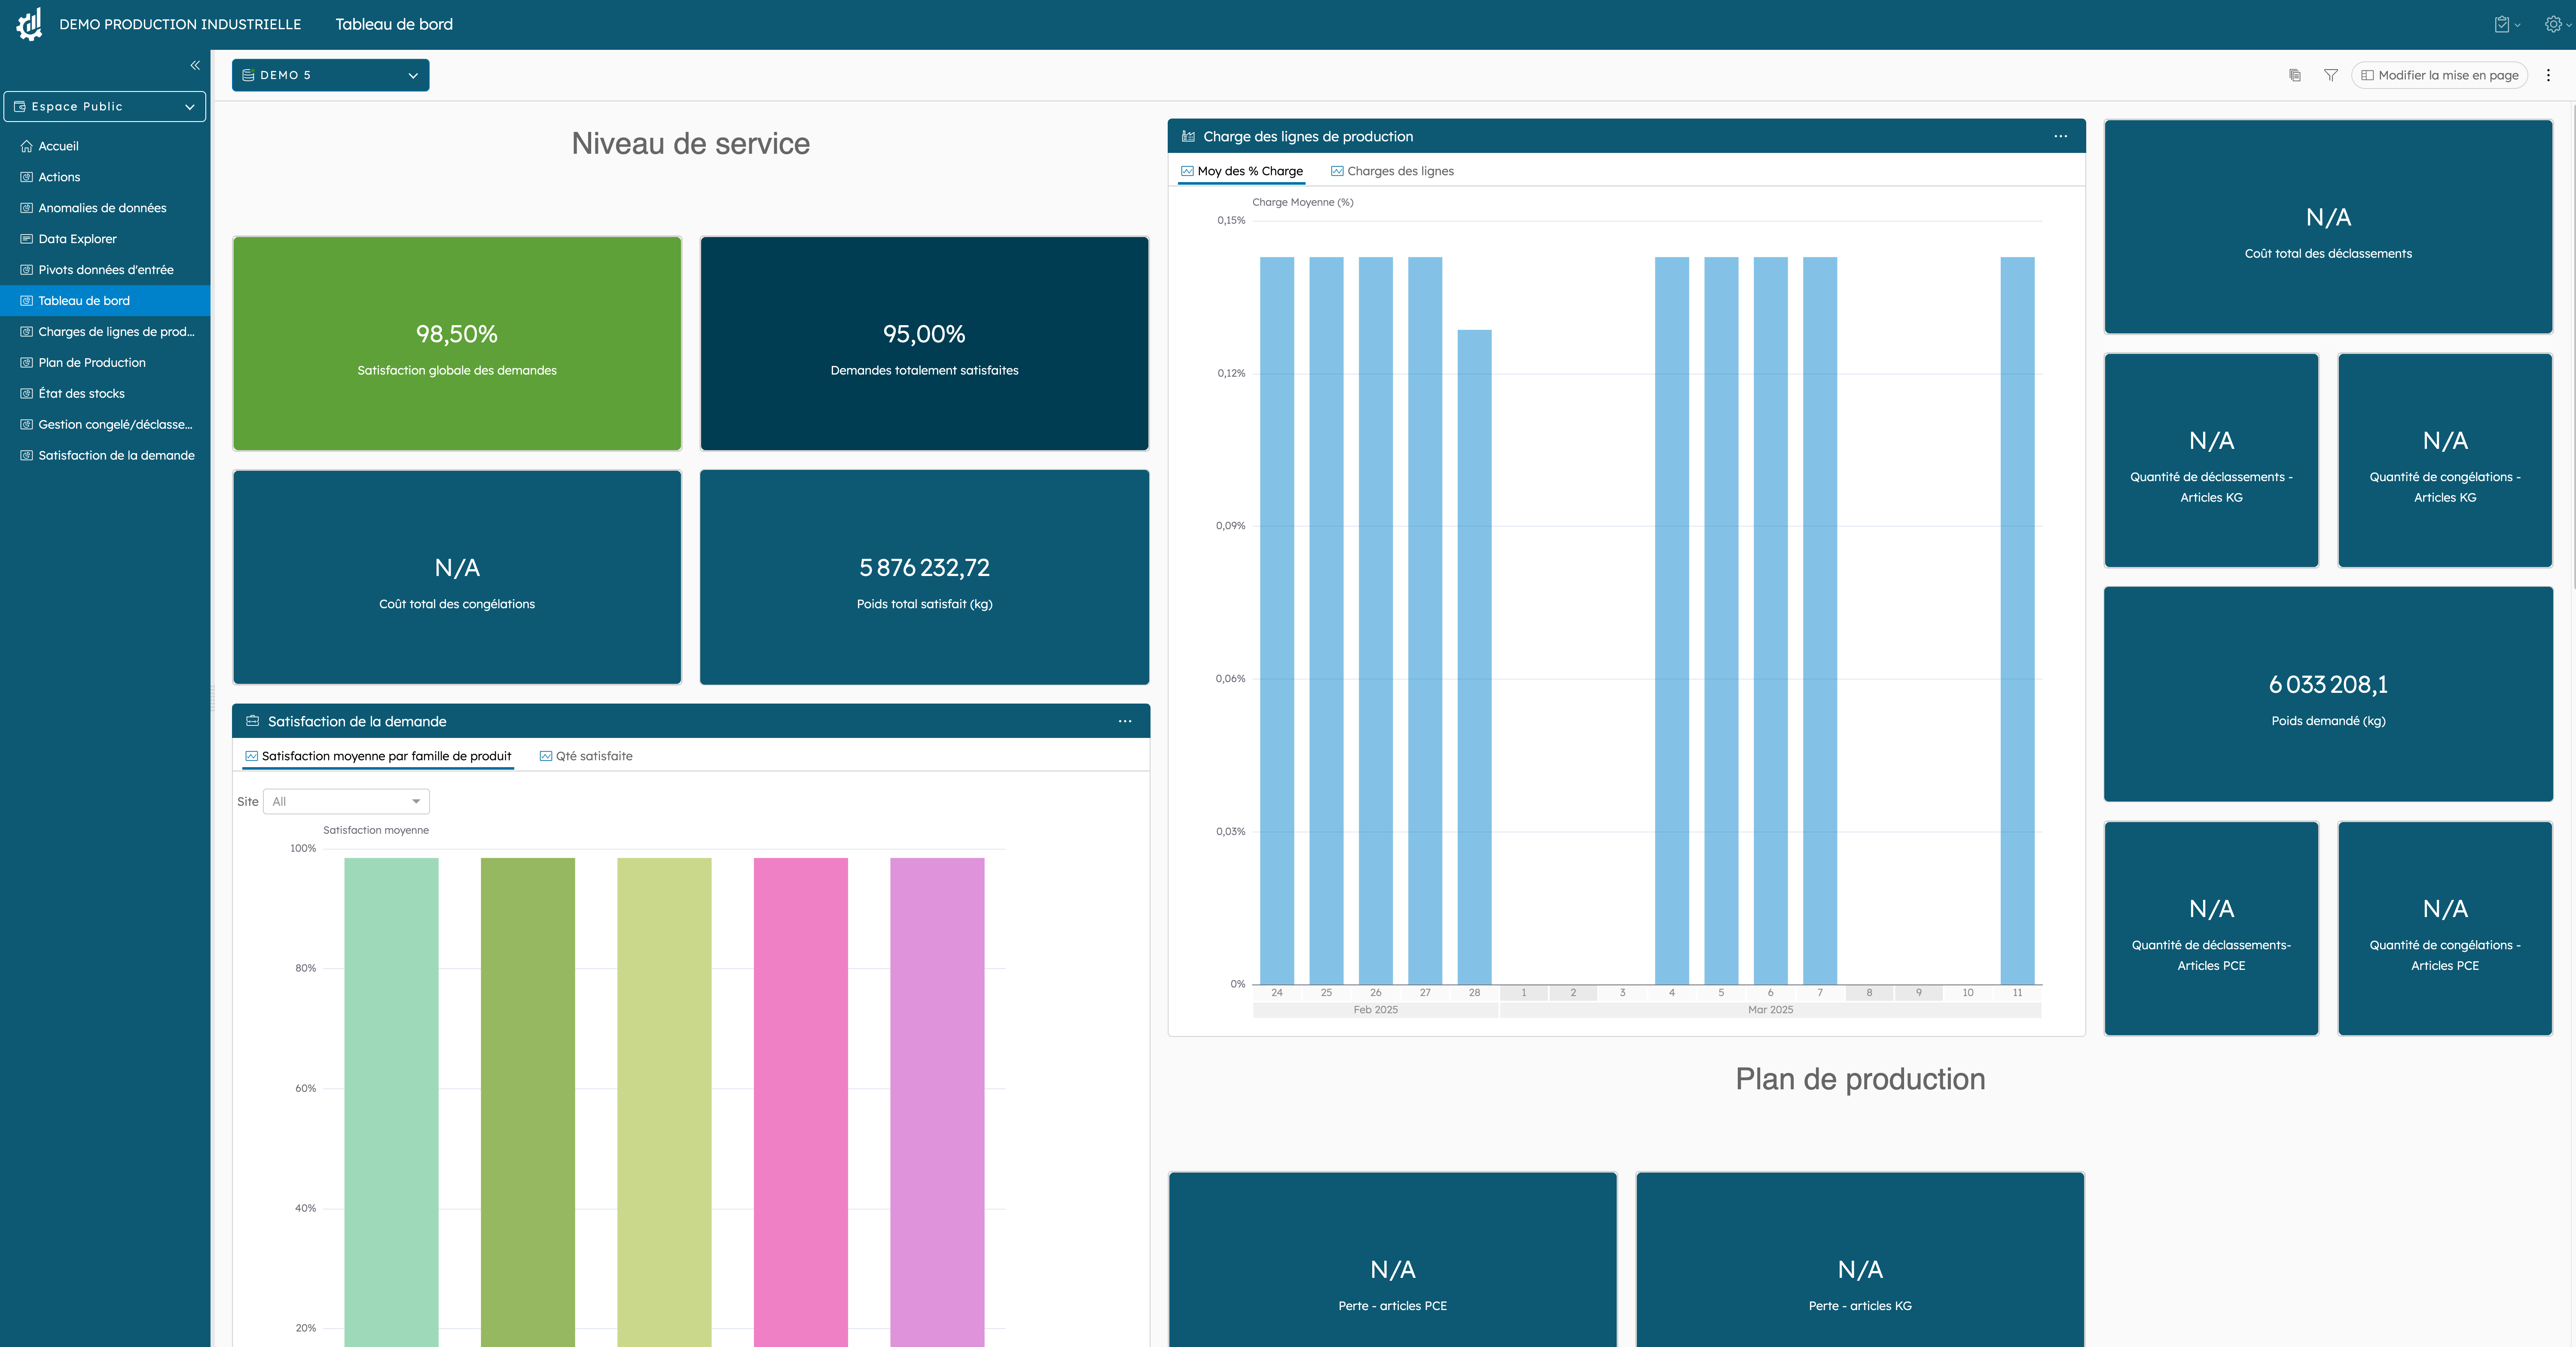The width and height of the screenshot is (2576, 1347).
Task: Open the clipboard tasks icon in header
Action: pyautogui.click(x=2502, y=24)
